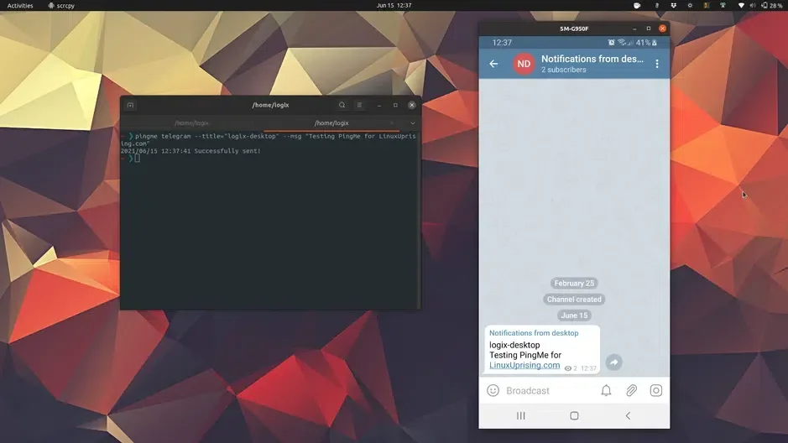Viewport: 788px width, 443px height.
Task: Click the 'Channel created' service message
Action: point(574,300)
